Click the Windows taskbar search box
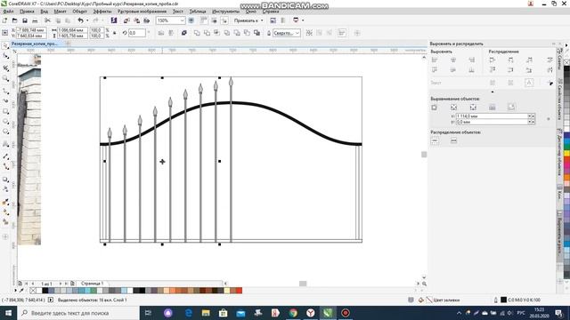Viewport: 570px width, 320px height. pos(78,313)
